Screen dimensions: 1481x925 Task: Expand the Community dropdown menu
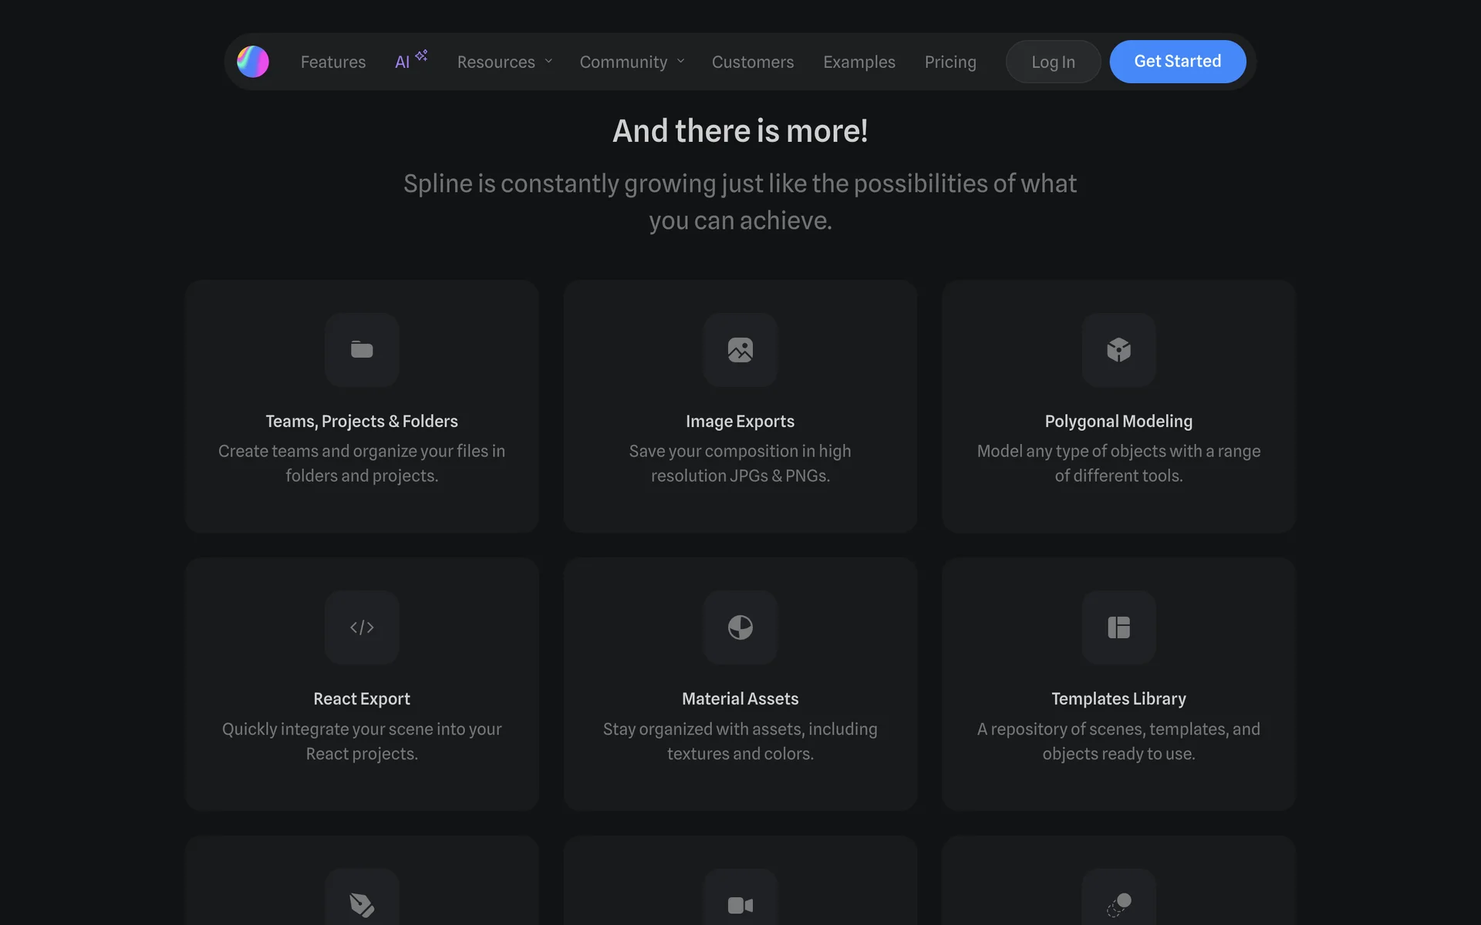[x=632, y=62]
